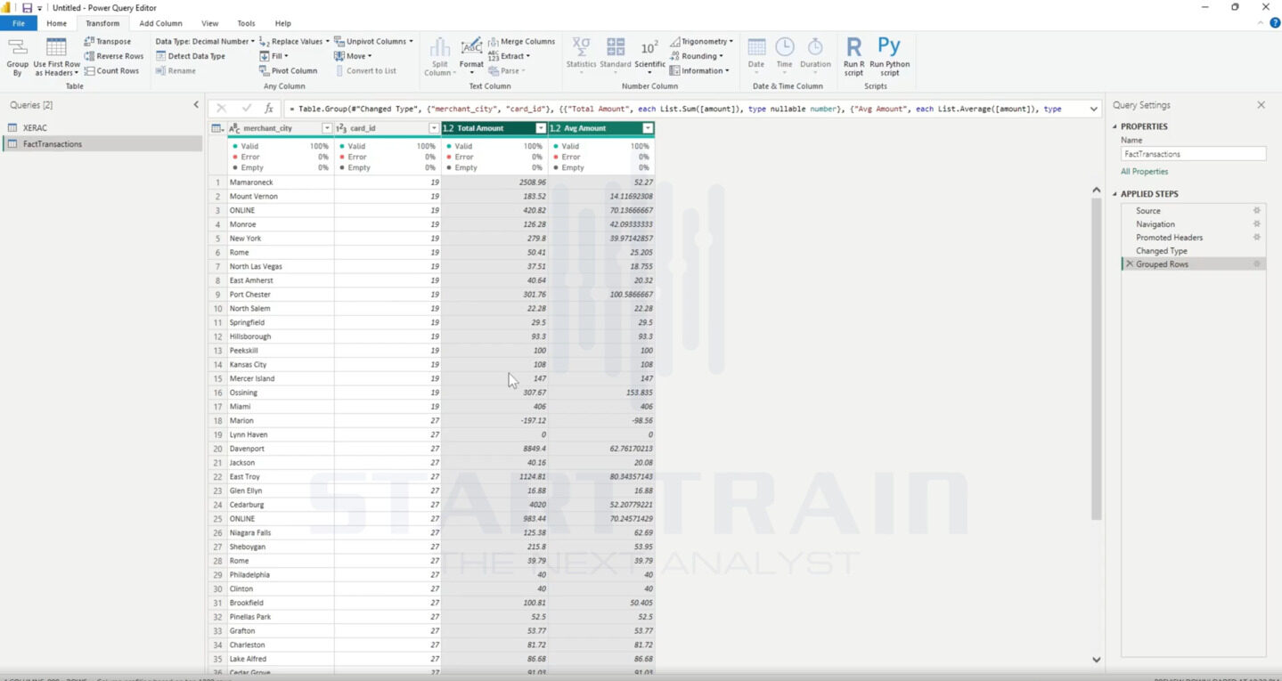Select the Changed Type applied step
This screenshot has width=1282, height=681.
pos(1161,251)
